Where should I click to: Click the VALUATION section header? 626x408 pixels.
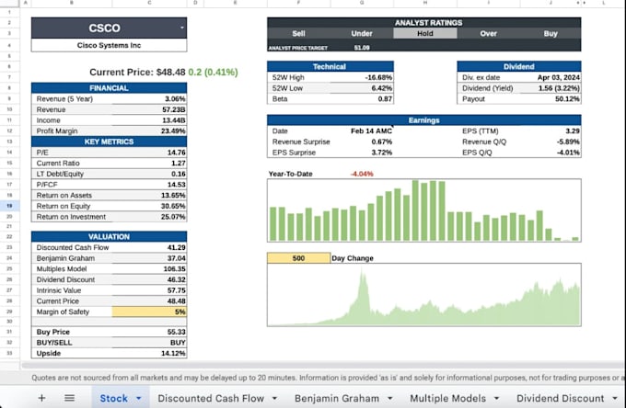pos(109,237)
